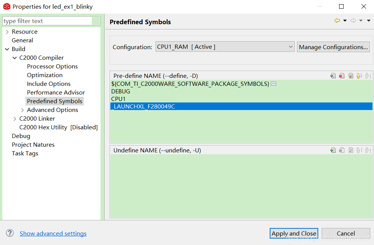Open Task Tags page
Viewport: 374px width, 245px height.
(x=25, y=154)
